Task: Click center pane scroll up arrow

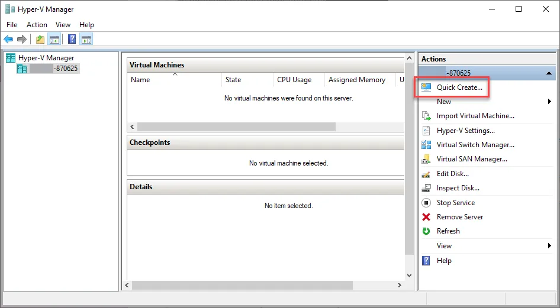Action: (409, 58)
